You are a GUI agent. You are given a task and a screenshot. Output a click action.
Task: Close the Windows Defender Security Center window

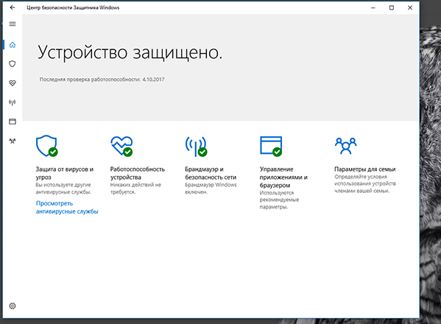tap(410, 7)
